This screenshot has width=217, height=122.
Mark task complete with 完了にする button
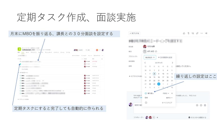134,33
